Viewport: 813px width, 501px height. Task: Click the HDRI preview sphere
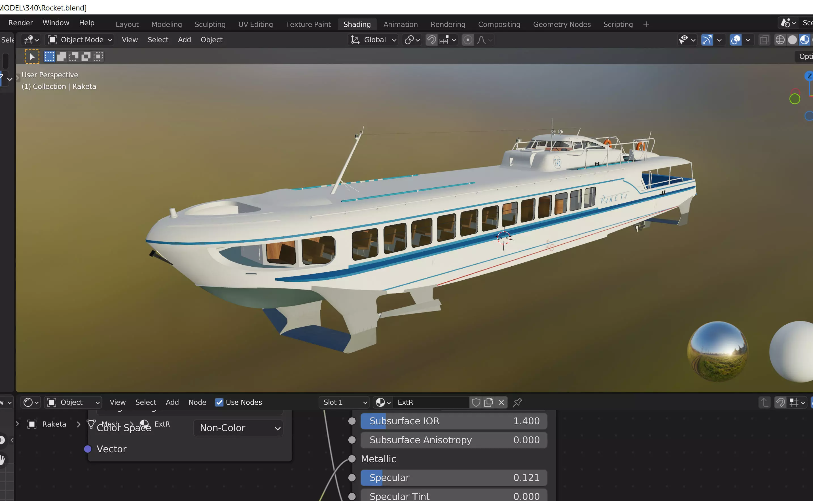coord(717,351)
